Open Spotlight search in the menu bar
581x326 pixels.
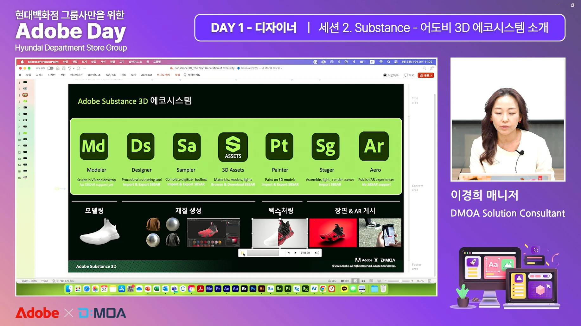pos(389,62)
